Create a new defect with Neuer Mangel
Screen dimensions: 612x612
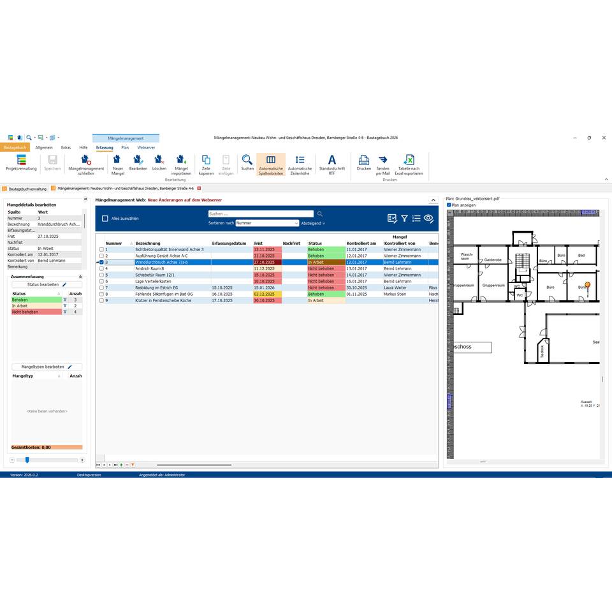click(117, 164)
